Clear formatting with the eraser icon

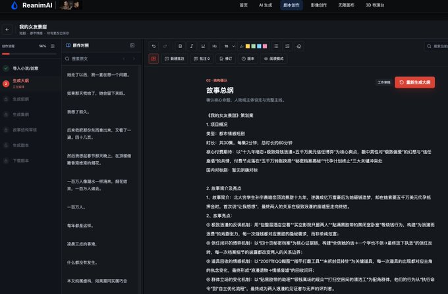tap(299, 46)
